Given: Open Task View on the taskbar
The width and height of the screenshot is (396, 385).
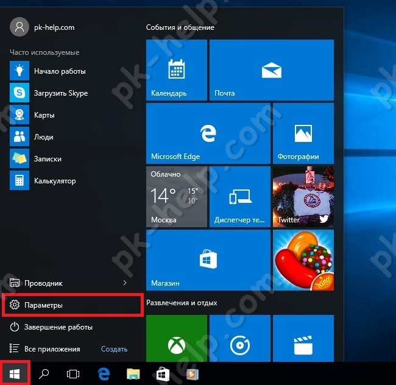Looking at the screenshot, I should [73, 373].
